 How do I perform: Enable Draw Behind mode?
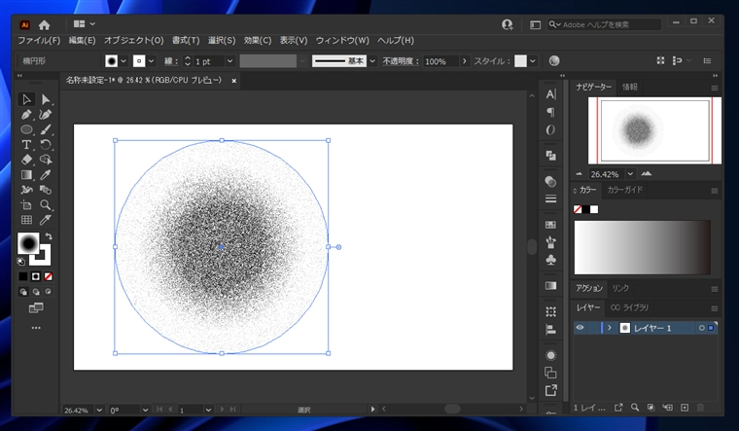[x=36, y=292]
